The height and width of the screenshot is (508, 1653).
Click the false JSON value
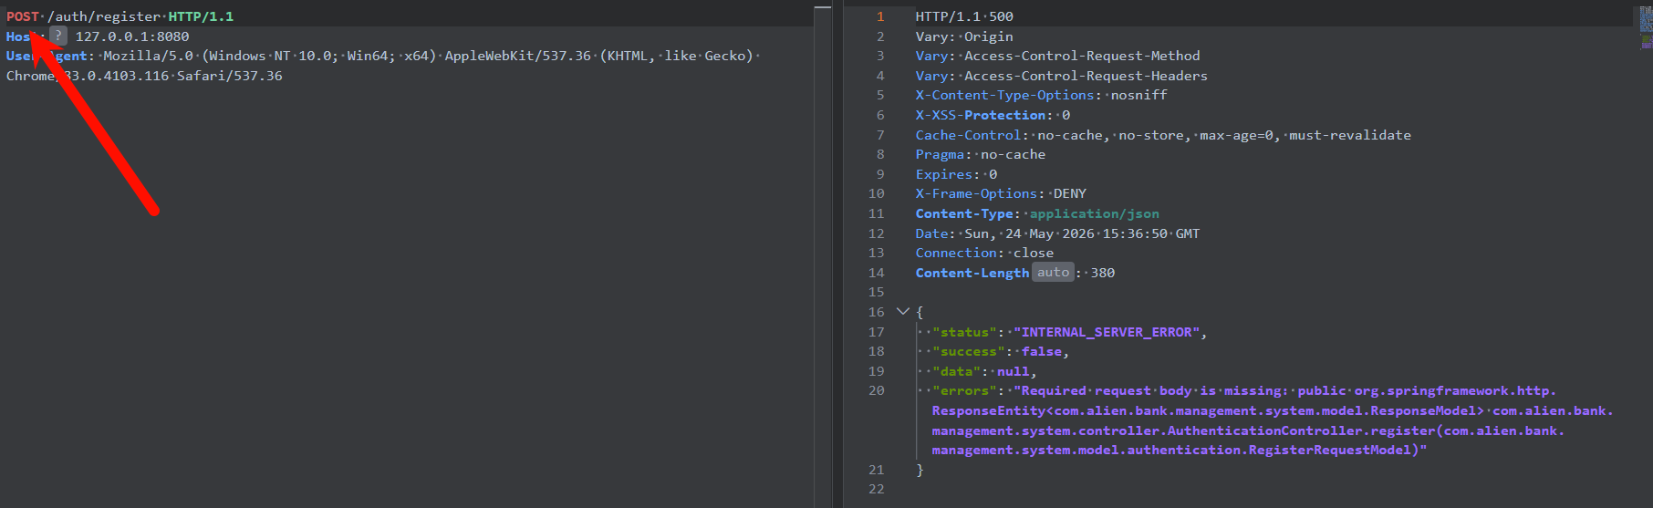(x=1042, y=351)
